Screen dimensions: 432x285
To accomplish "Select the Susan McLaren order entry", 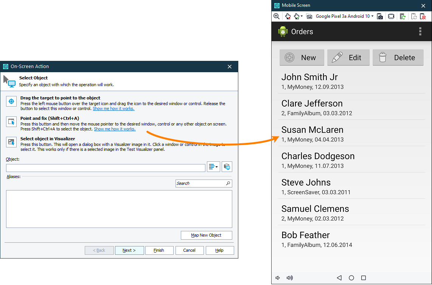I will coord(351,133).
